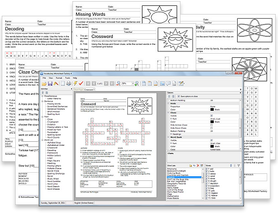Collapse the Clues options group
Image resolution: width=278 pixels, height=213 pixels.
169,113
